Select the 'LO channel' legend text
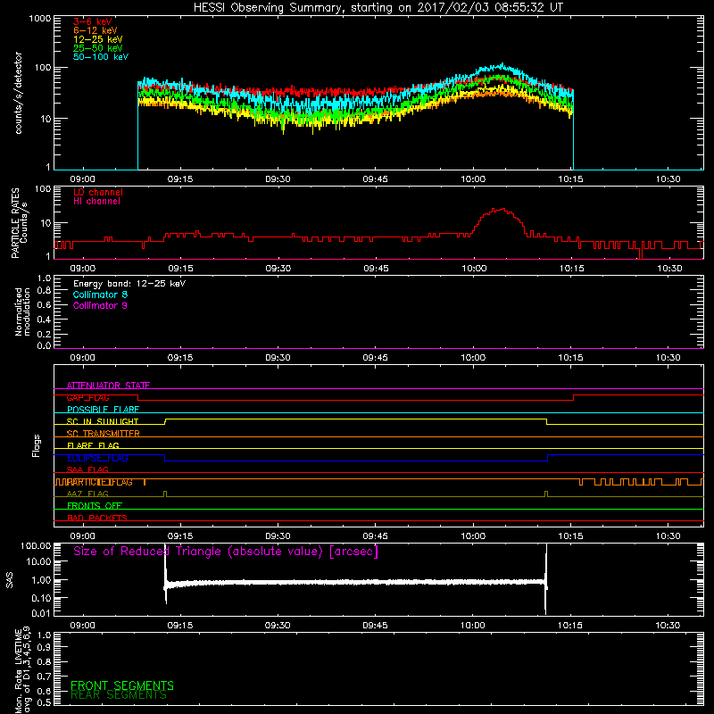The width and height of the screenshot is (714, 714). [x=98, y=192]
